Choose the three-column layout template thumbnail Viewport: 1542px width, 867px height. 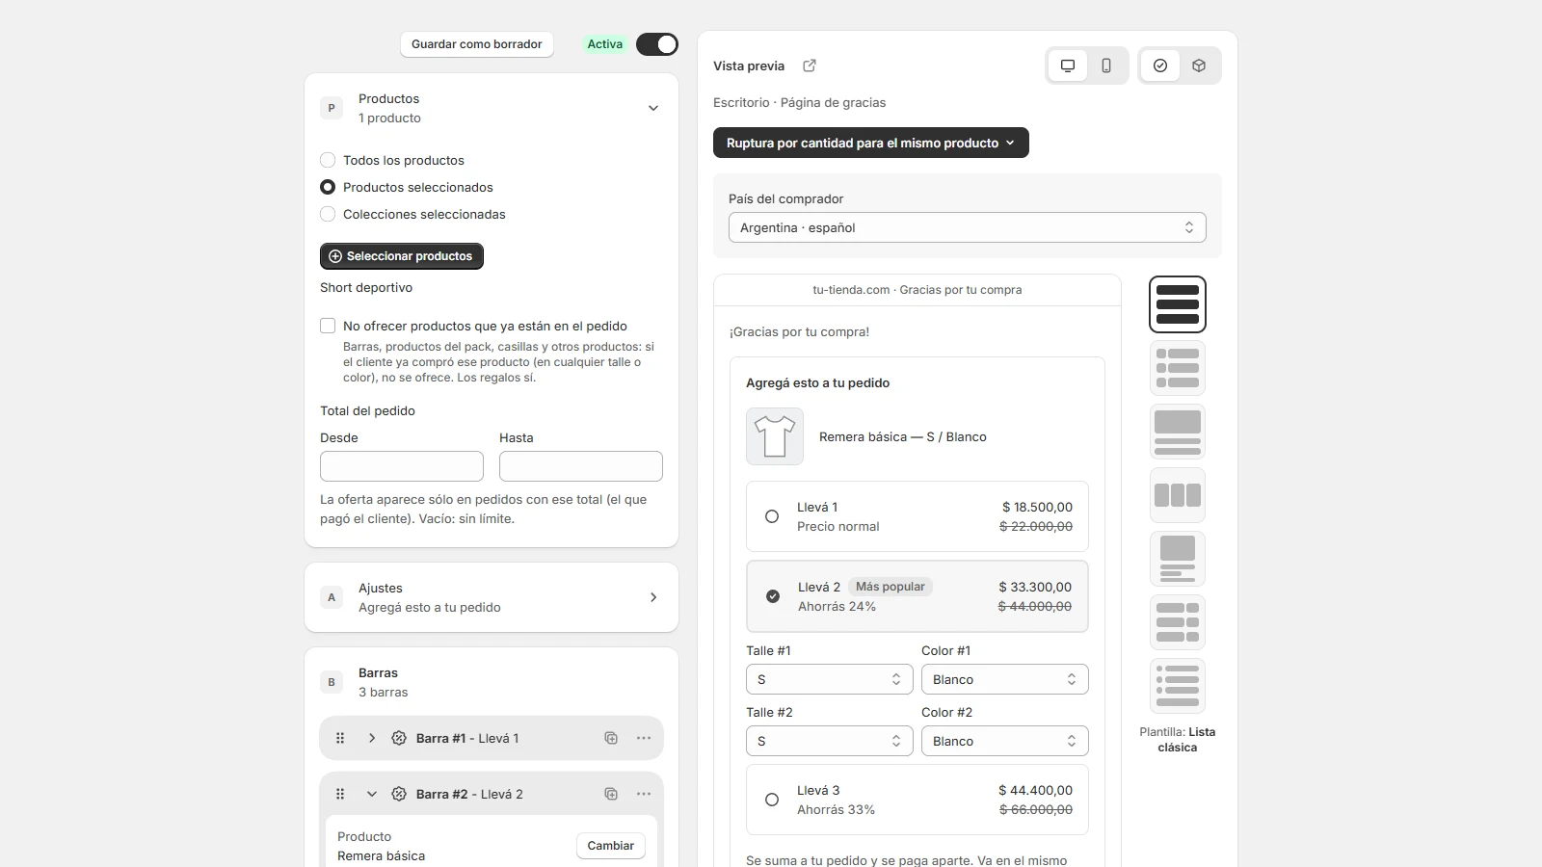(x=1178, y=495)
